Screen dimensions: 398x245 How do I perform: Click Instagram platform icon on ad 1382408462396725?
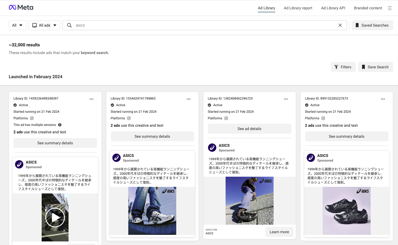click(226, 118)
